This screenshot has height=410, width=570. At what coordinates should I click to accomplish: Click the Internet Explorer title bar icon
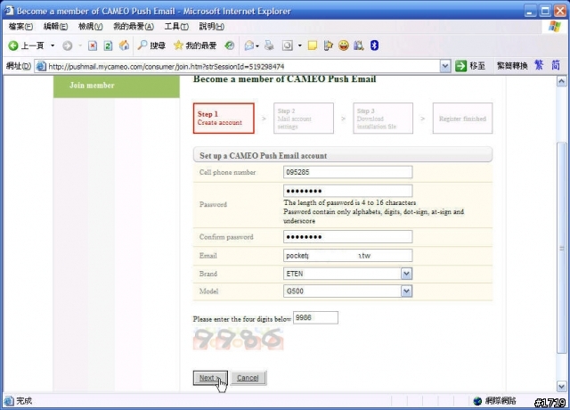click(x=9, y=11)
